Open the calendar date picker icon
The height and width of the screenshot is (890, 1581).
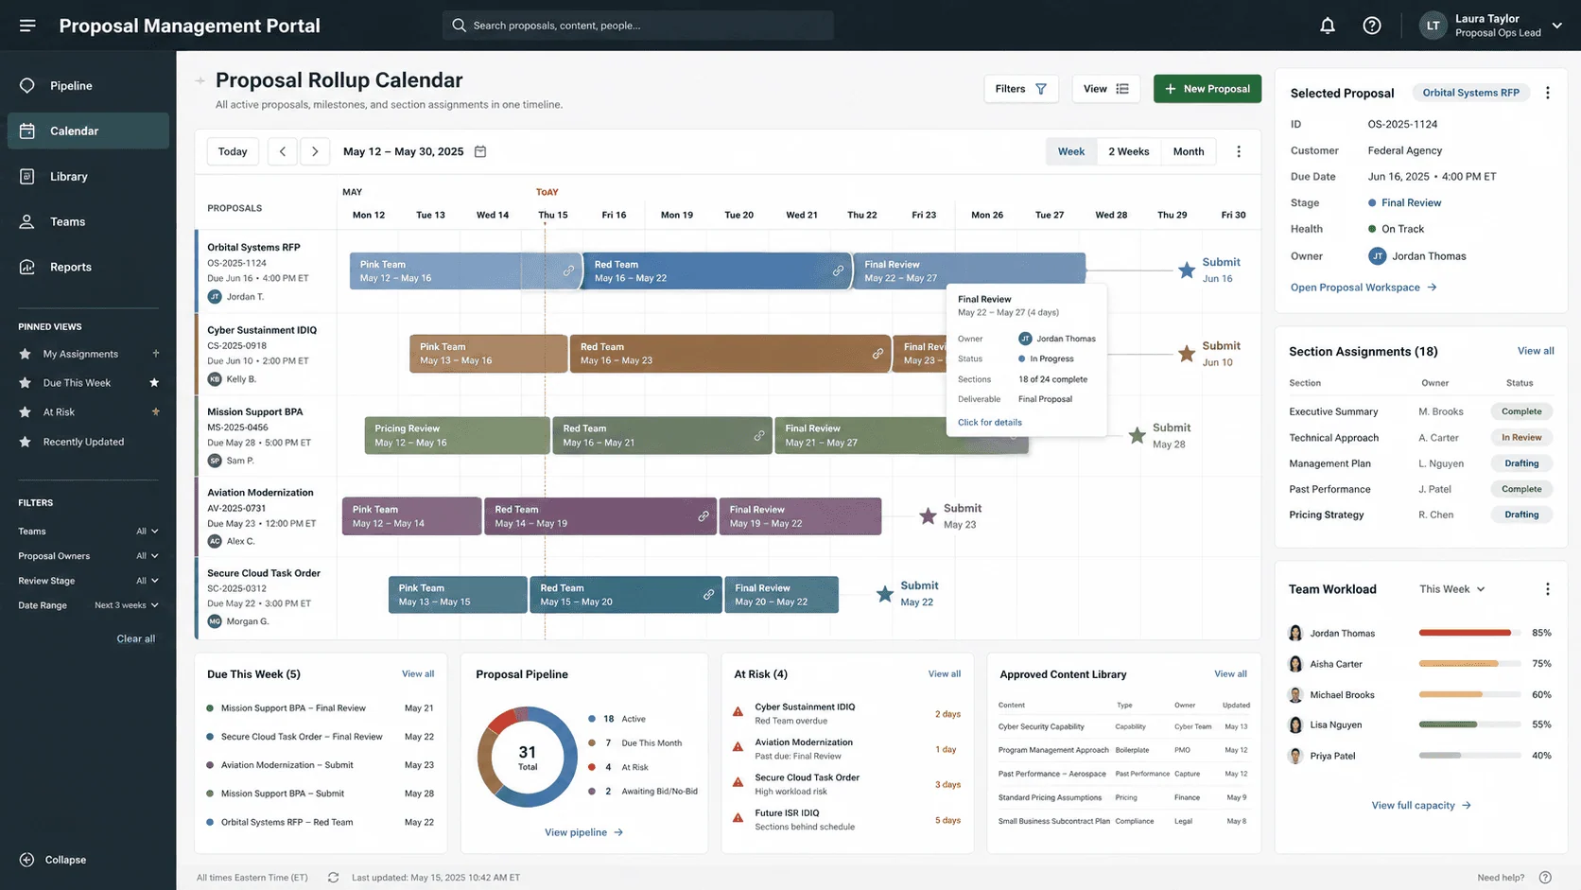(480, 151)
